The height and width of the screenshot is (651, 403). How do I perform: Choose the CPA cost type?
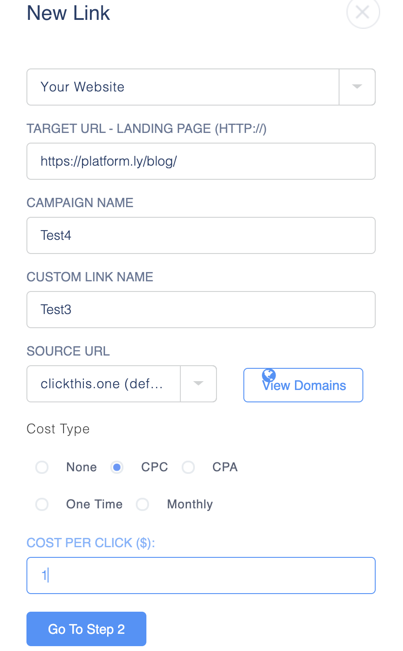[188, 467]
